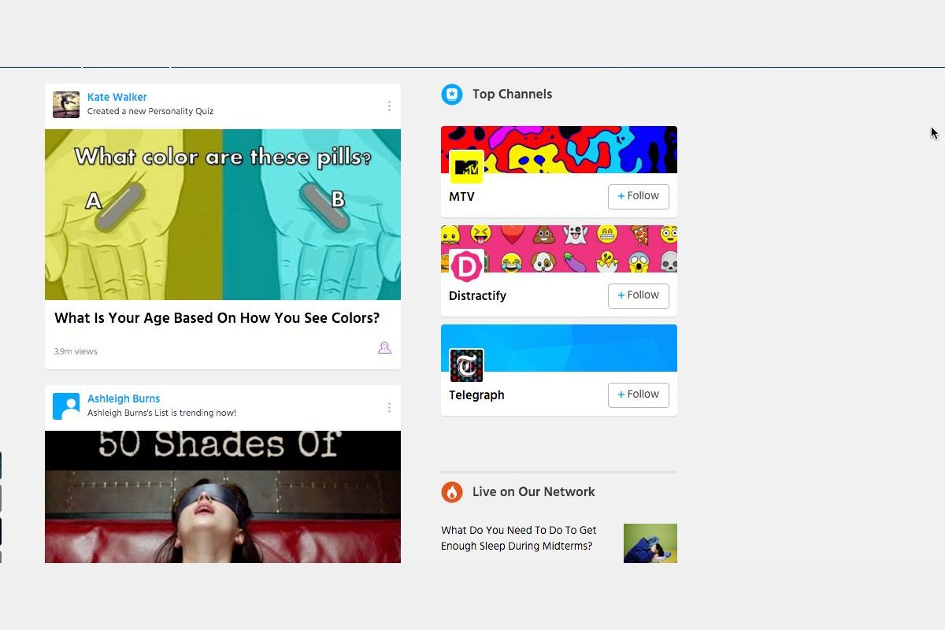Open the Ashleigh Burns profile link
This screenshot has width=945, height=630.
coord(124,398)
